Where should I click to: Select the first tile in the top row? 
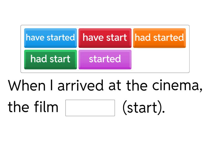pyautogui.click(x=50, y=38)
